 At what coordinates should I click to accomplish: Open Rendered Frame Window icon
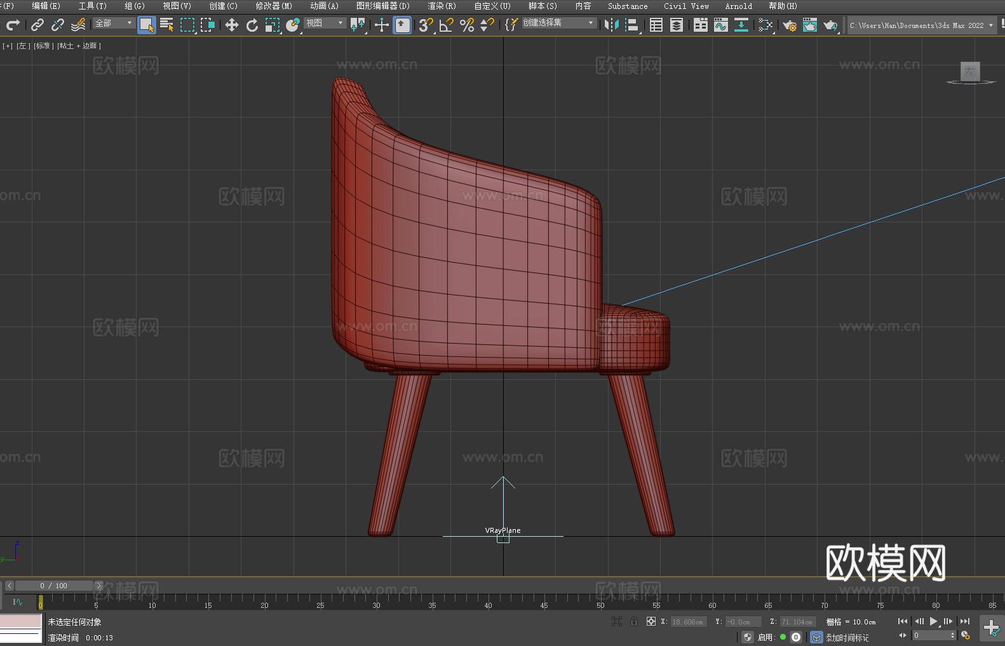[810, 25]
